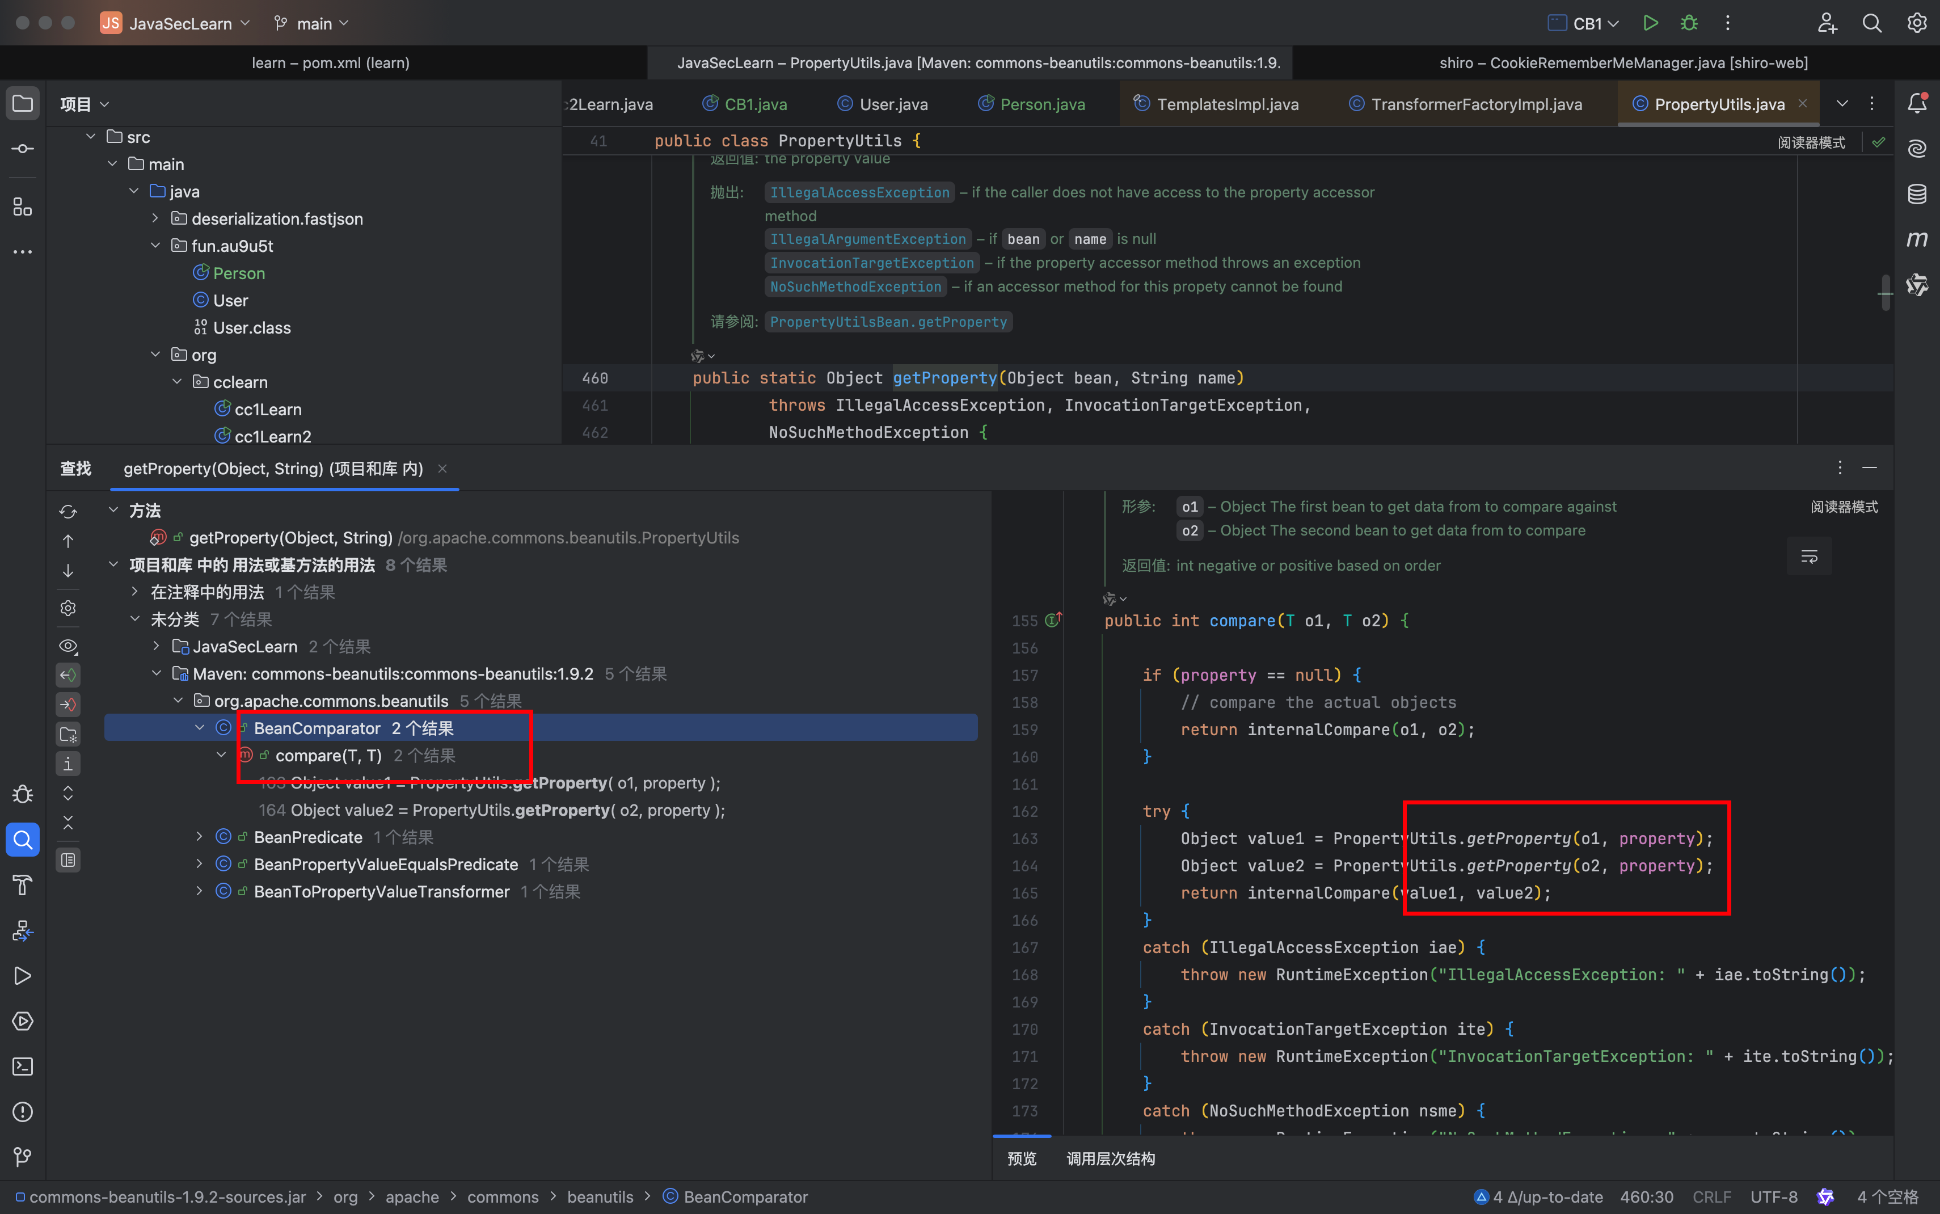Open the Debug tool window

coord(23,795)
